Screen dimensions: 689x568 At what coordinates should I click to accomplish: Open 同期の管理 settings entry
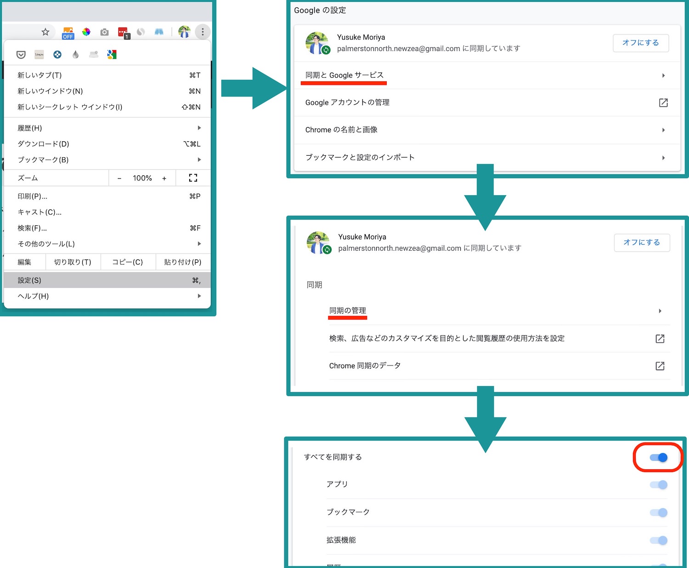tap(499, 311)
